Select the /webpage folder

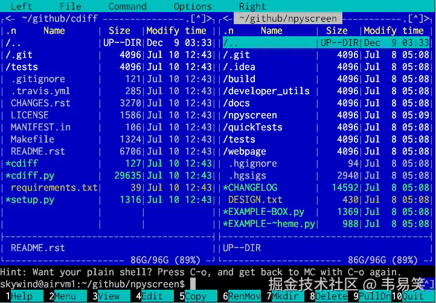[x=326, y=151]
